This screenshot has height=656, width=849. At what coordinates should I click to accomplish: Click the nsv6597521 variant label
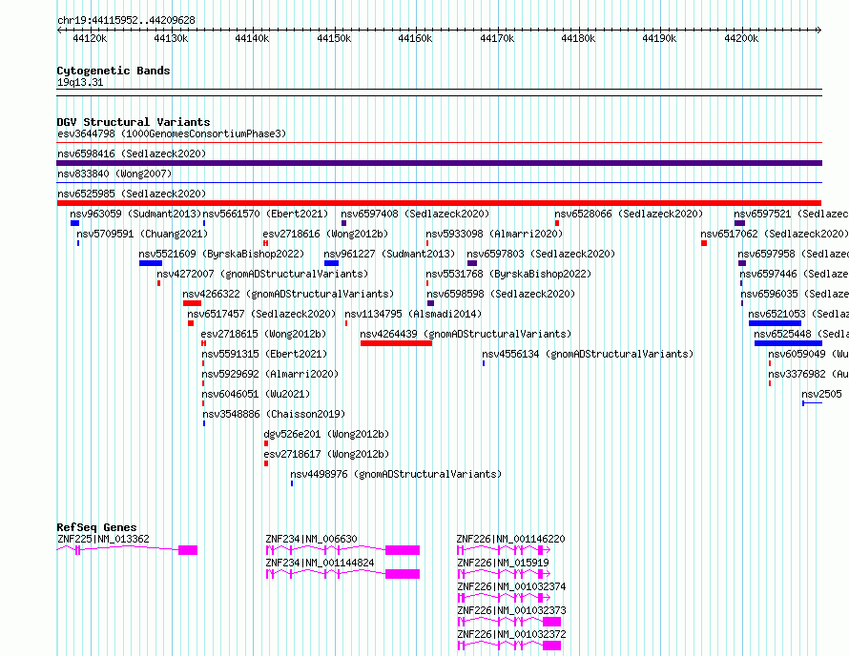[x=791, y=214]
